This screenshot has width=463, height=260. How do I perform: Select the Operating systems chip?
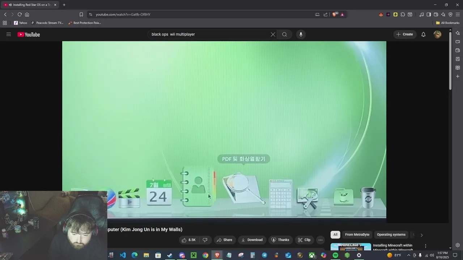(391, 235)
